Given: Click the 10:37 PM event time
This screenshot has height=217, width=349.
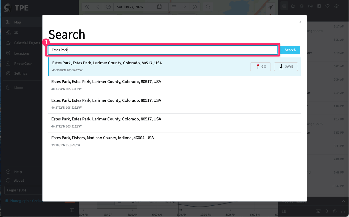Looking at the screenshot, I should 339,186.
